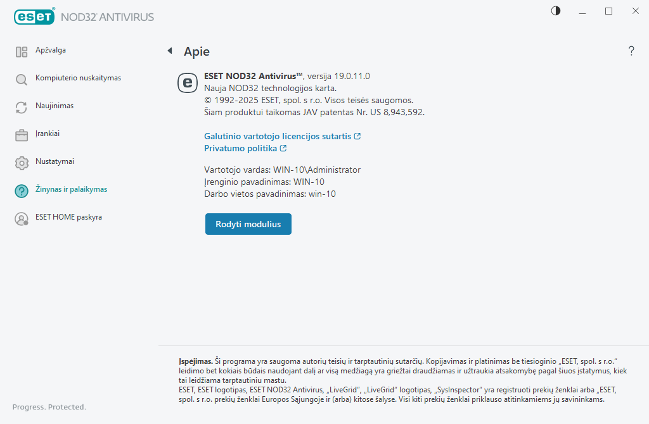Click the help question mark at top right
This screenshot has height=424, width=649.
(x=631, y=51)
